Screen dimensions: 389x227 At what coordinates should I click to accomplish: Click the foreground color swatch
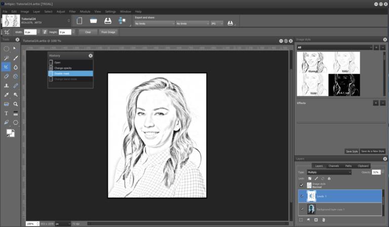tap(9, 131)
